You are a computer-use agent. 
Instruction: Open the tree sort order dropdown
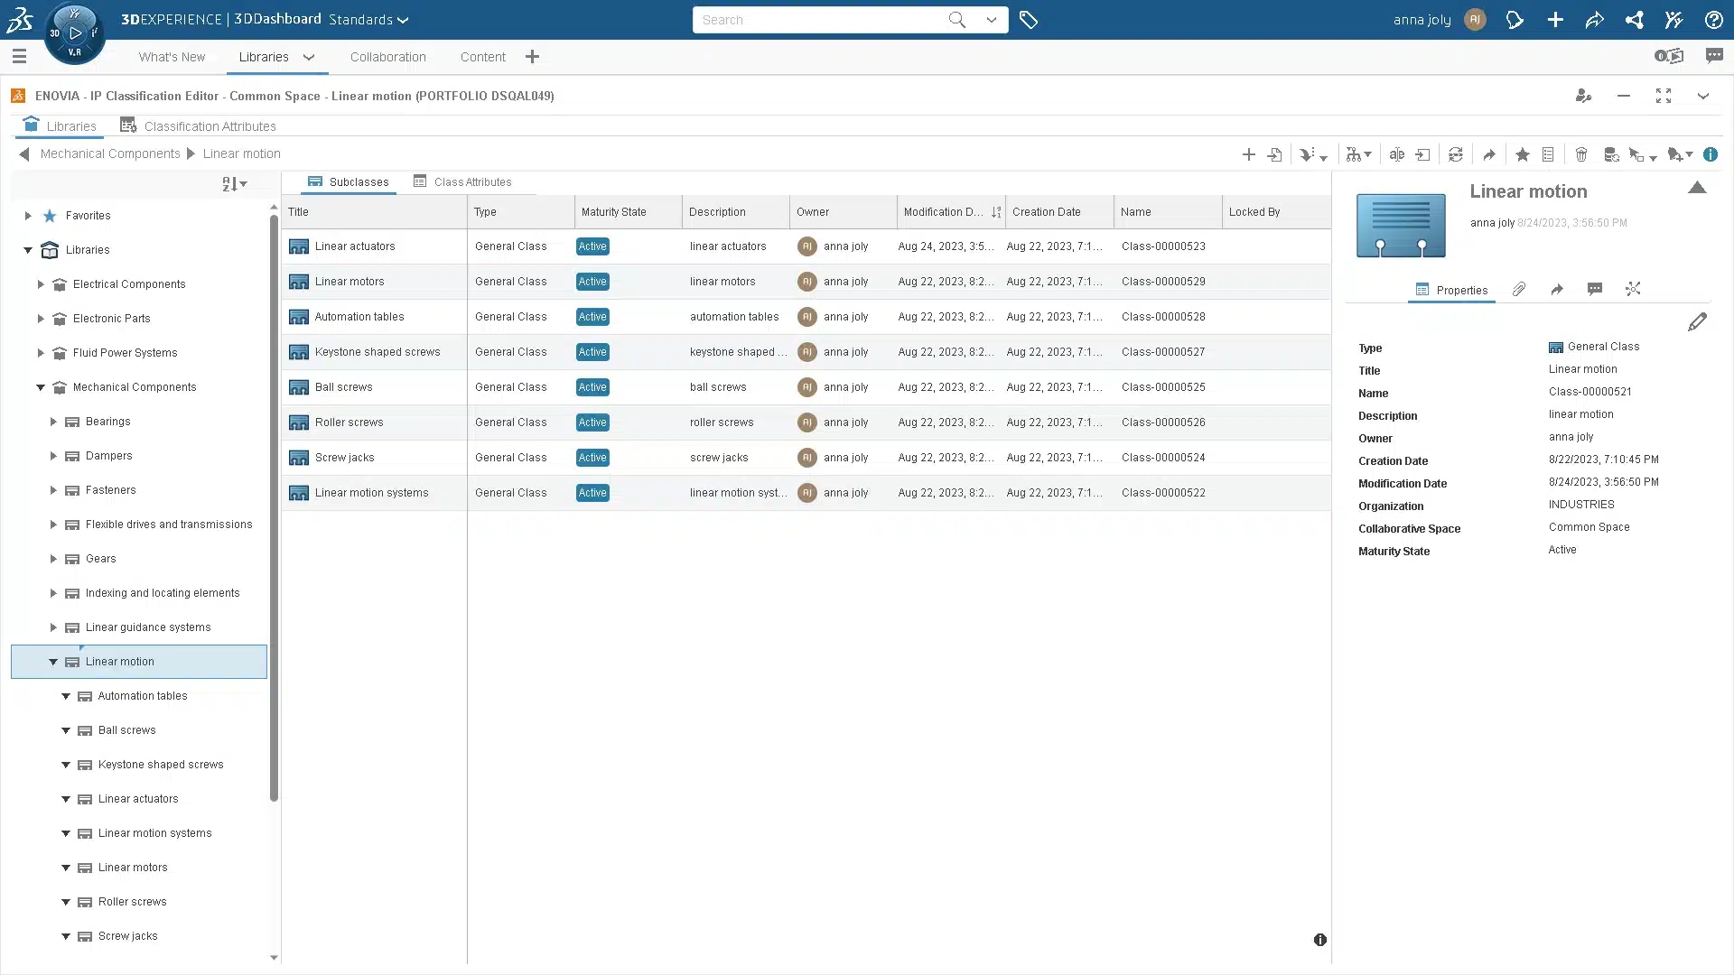[x=235, y=184]
